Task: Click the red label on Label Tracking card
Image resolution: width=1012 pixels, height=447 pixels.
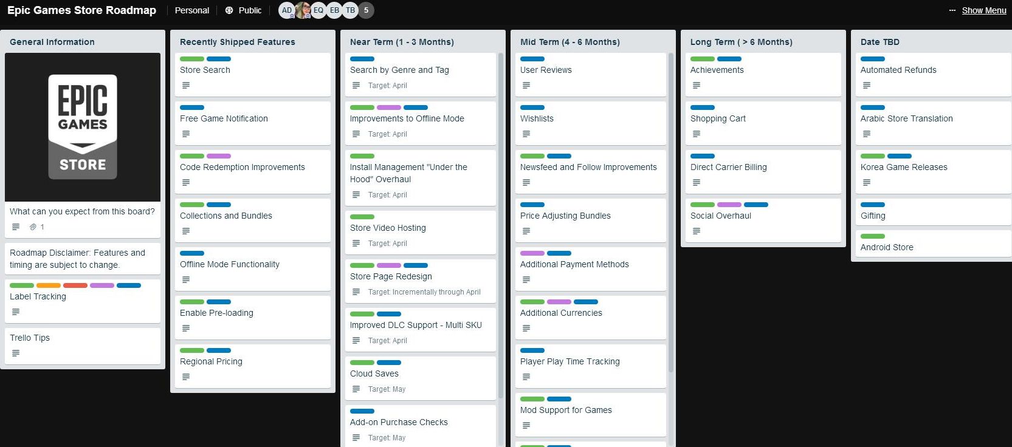Action: pos(75,285)
